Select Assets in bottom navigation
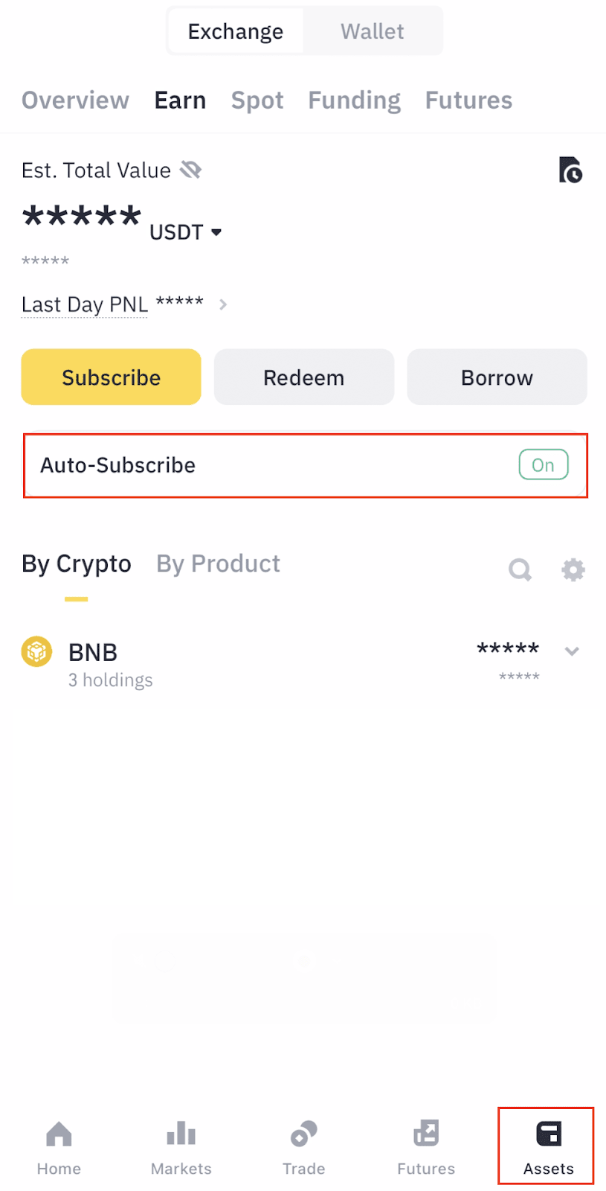606x1191 pixels. click(548, 1148)
